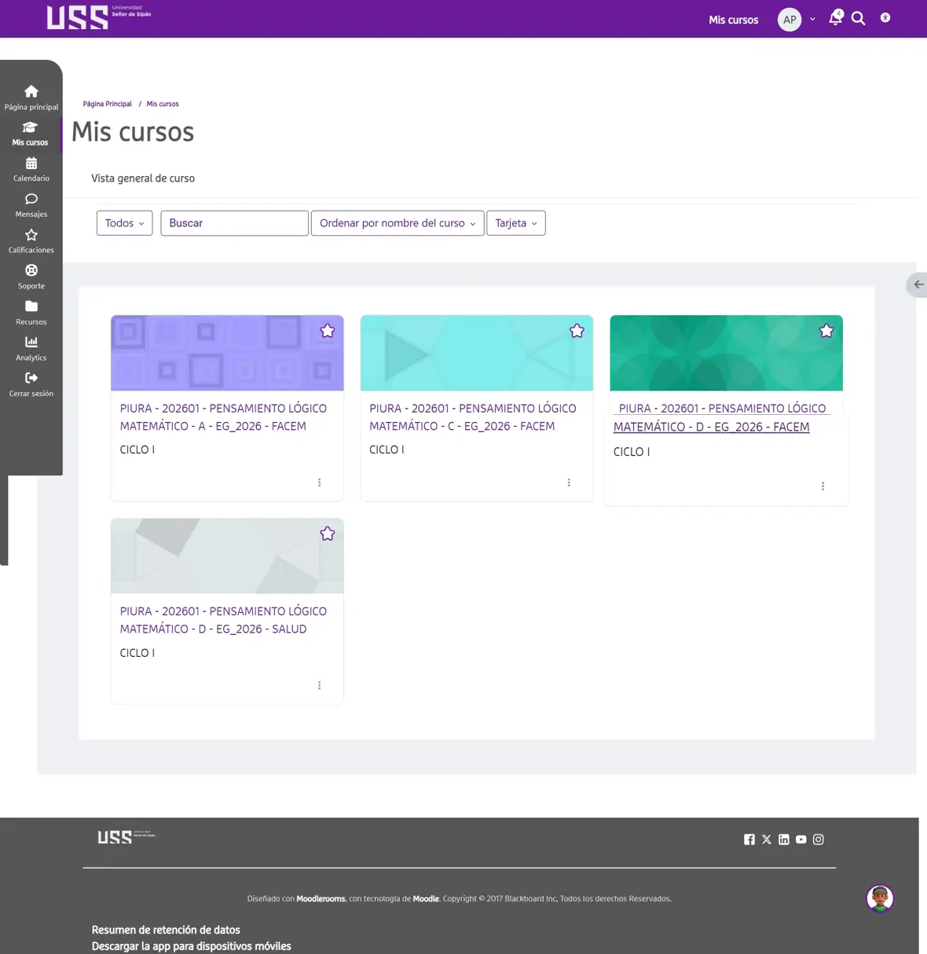The image size is (927, 954).
Task: Star the Matemático - D - SALUD course
Action: tap(328, 534)
